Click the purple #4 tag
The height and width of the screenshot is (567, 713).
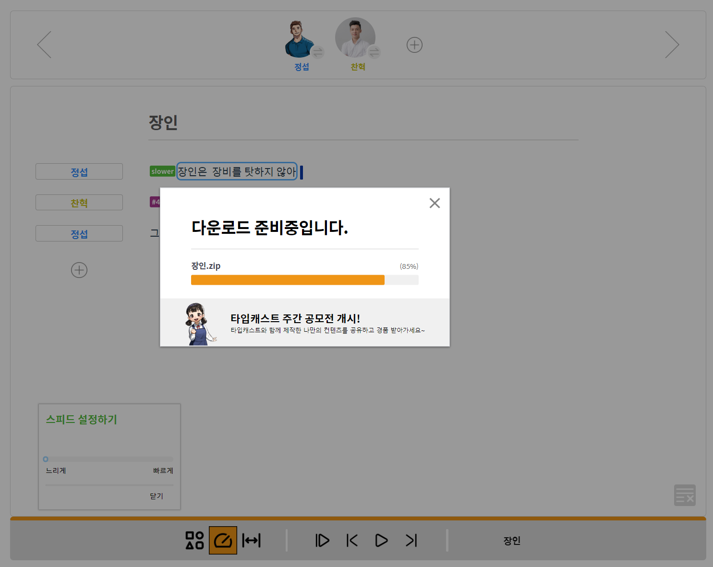155,202
